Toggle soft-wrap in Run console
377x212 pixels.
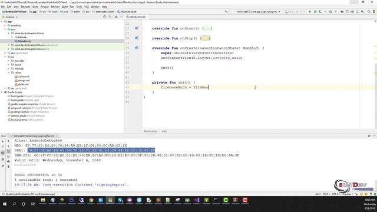tap(8, 151)
